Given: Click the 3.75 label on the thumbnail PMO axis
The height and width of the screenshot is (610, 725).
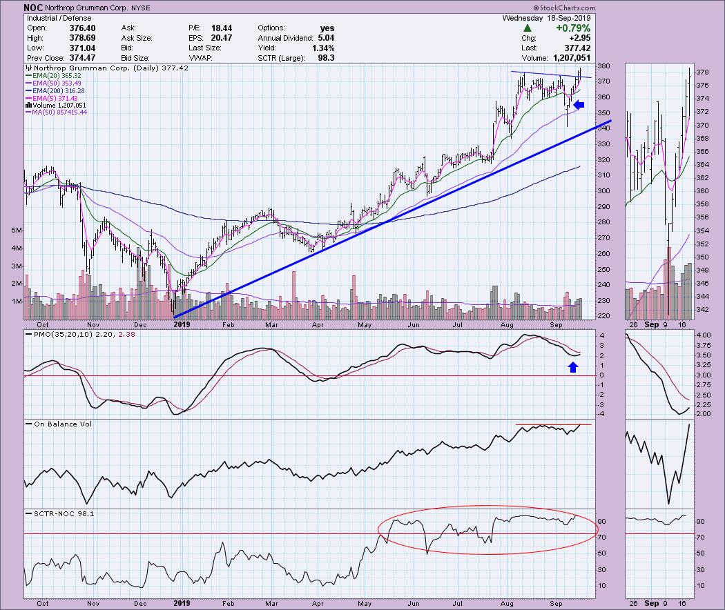Looking at the screenshot, I should [704, 346].
